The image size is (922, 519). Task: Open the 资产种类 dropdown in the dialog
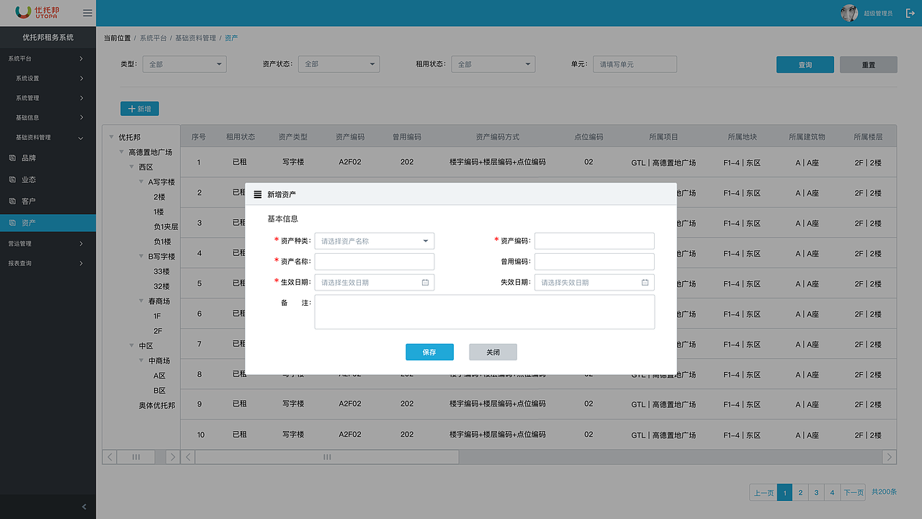point(375,241)
